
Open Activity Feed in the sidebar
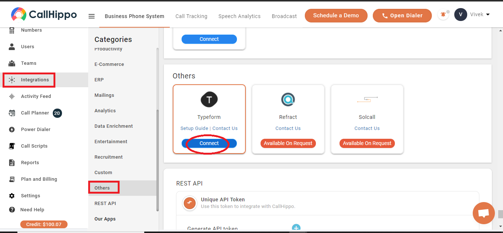(x=36, y=96)
